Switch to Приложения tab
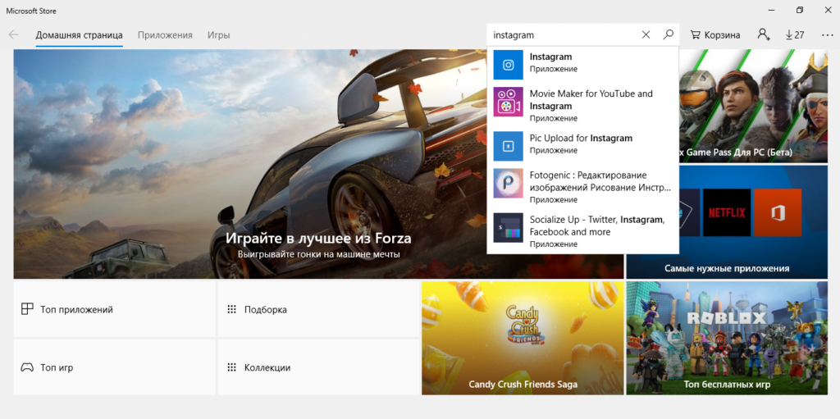This screenshot has height=419, width=840. 165,34
